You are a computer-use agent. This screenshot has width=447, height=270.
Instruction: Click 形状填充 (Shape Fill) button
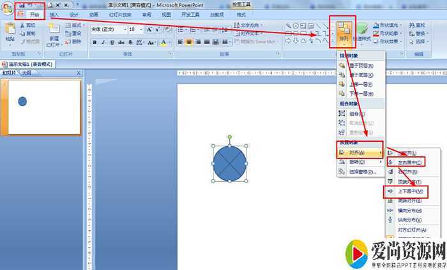coord(390,26)
